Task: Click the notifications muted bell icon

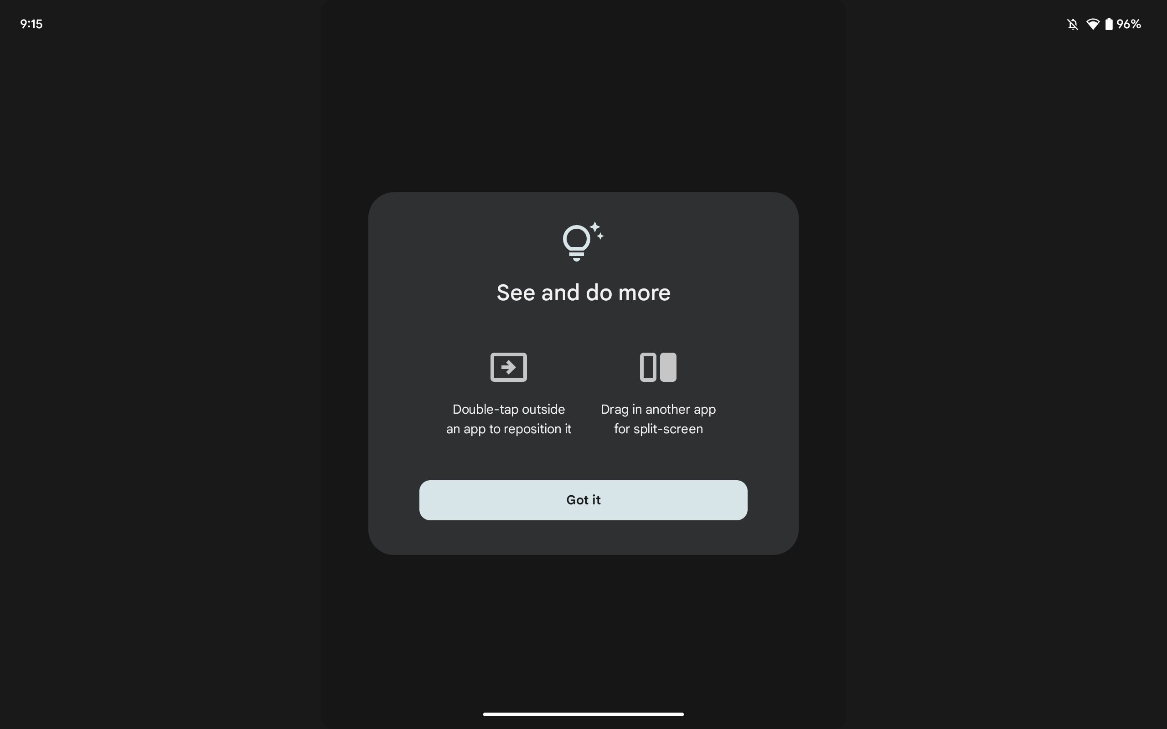Action: [1072, 24]
